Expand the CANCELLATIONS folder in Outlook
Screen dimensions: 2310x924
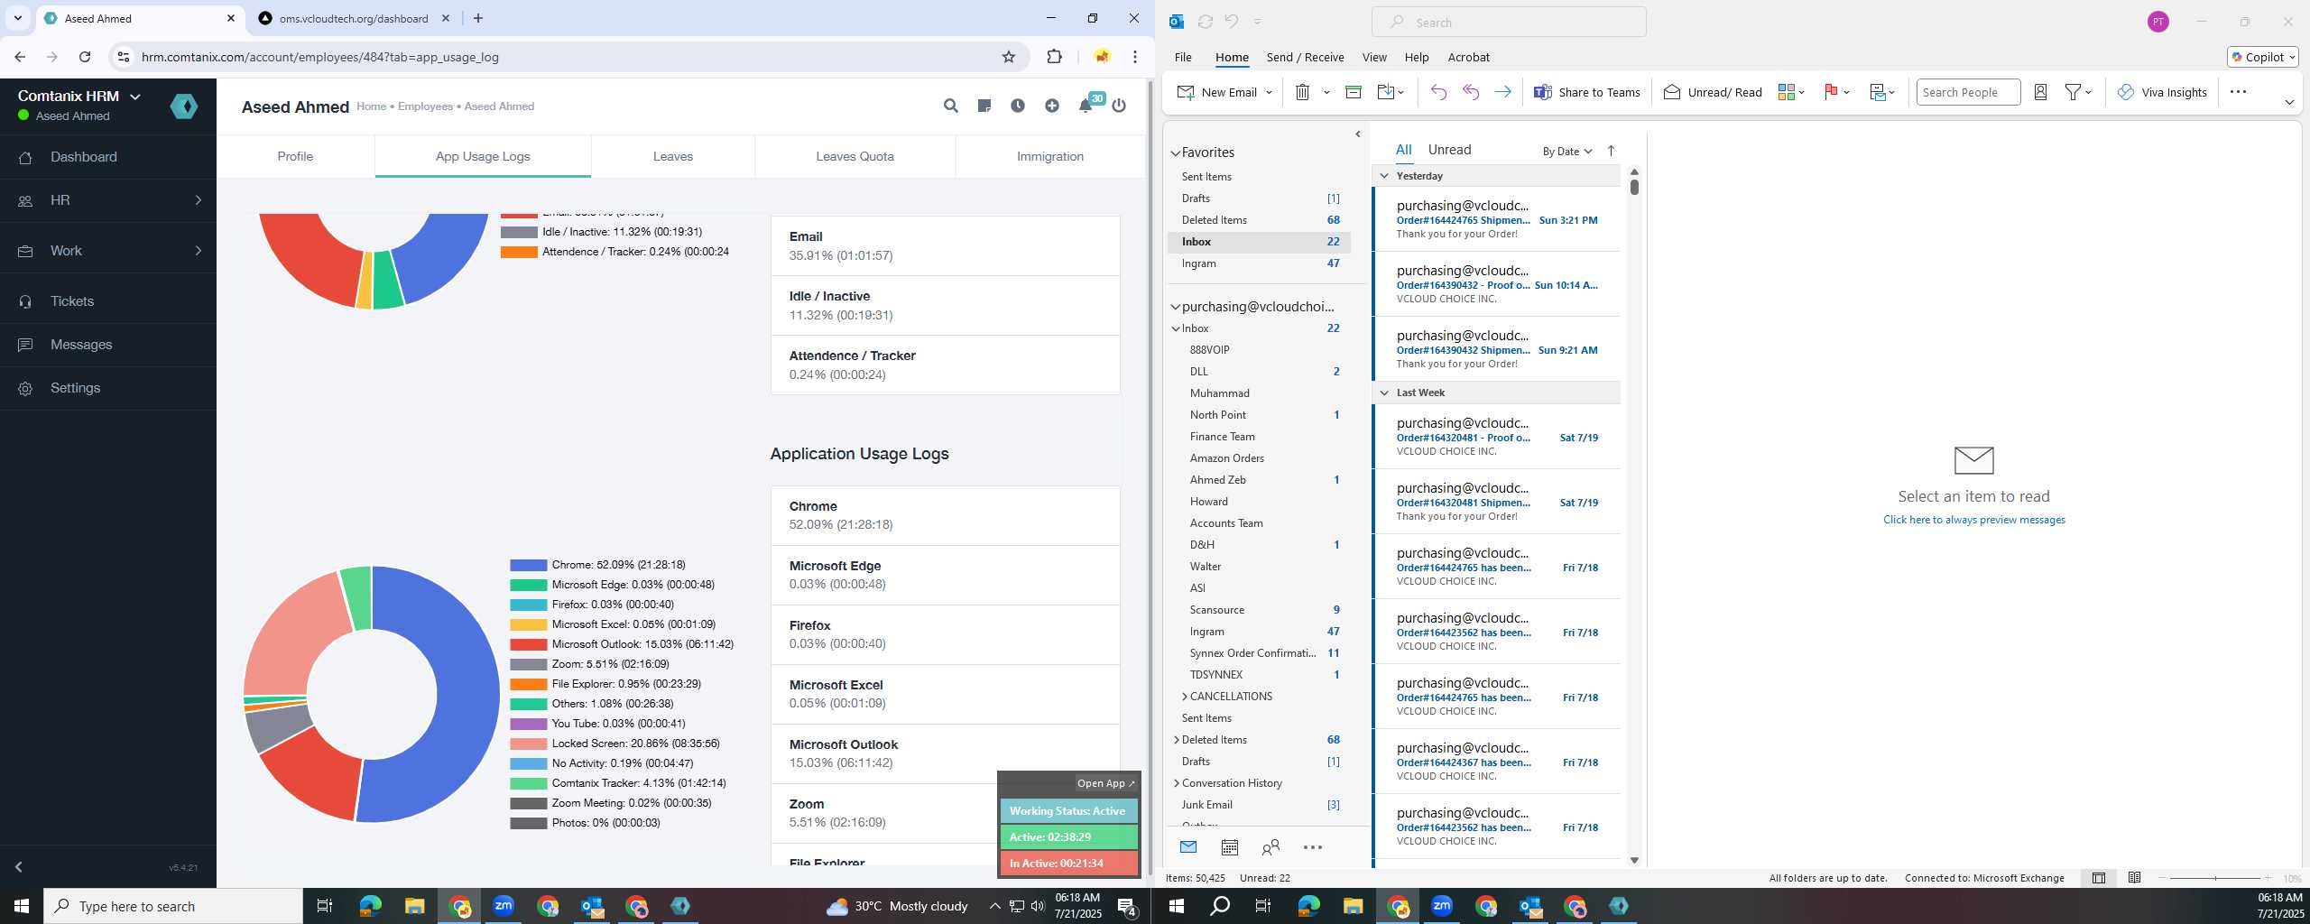(x=1185, y=697)
